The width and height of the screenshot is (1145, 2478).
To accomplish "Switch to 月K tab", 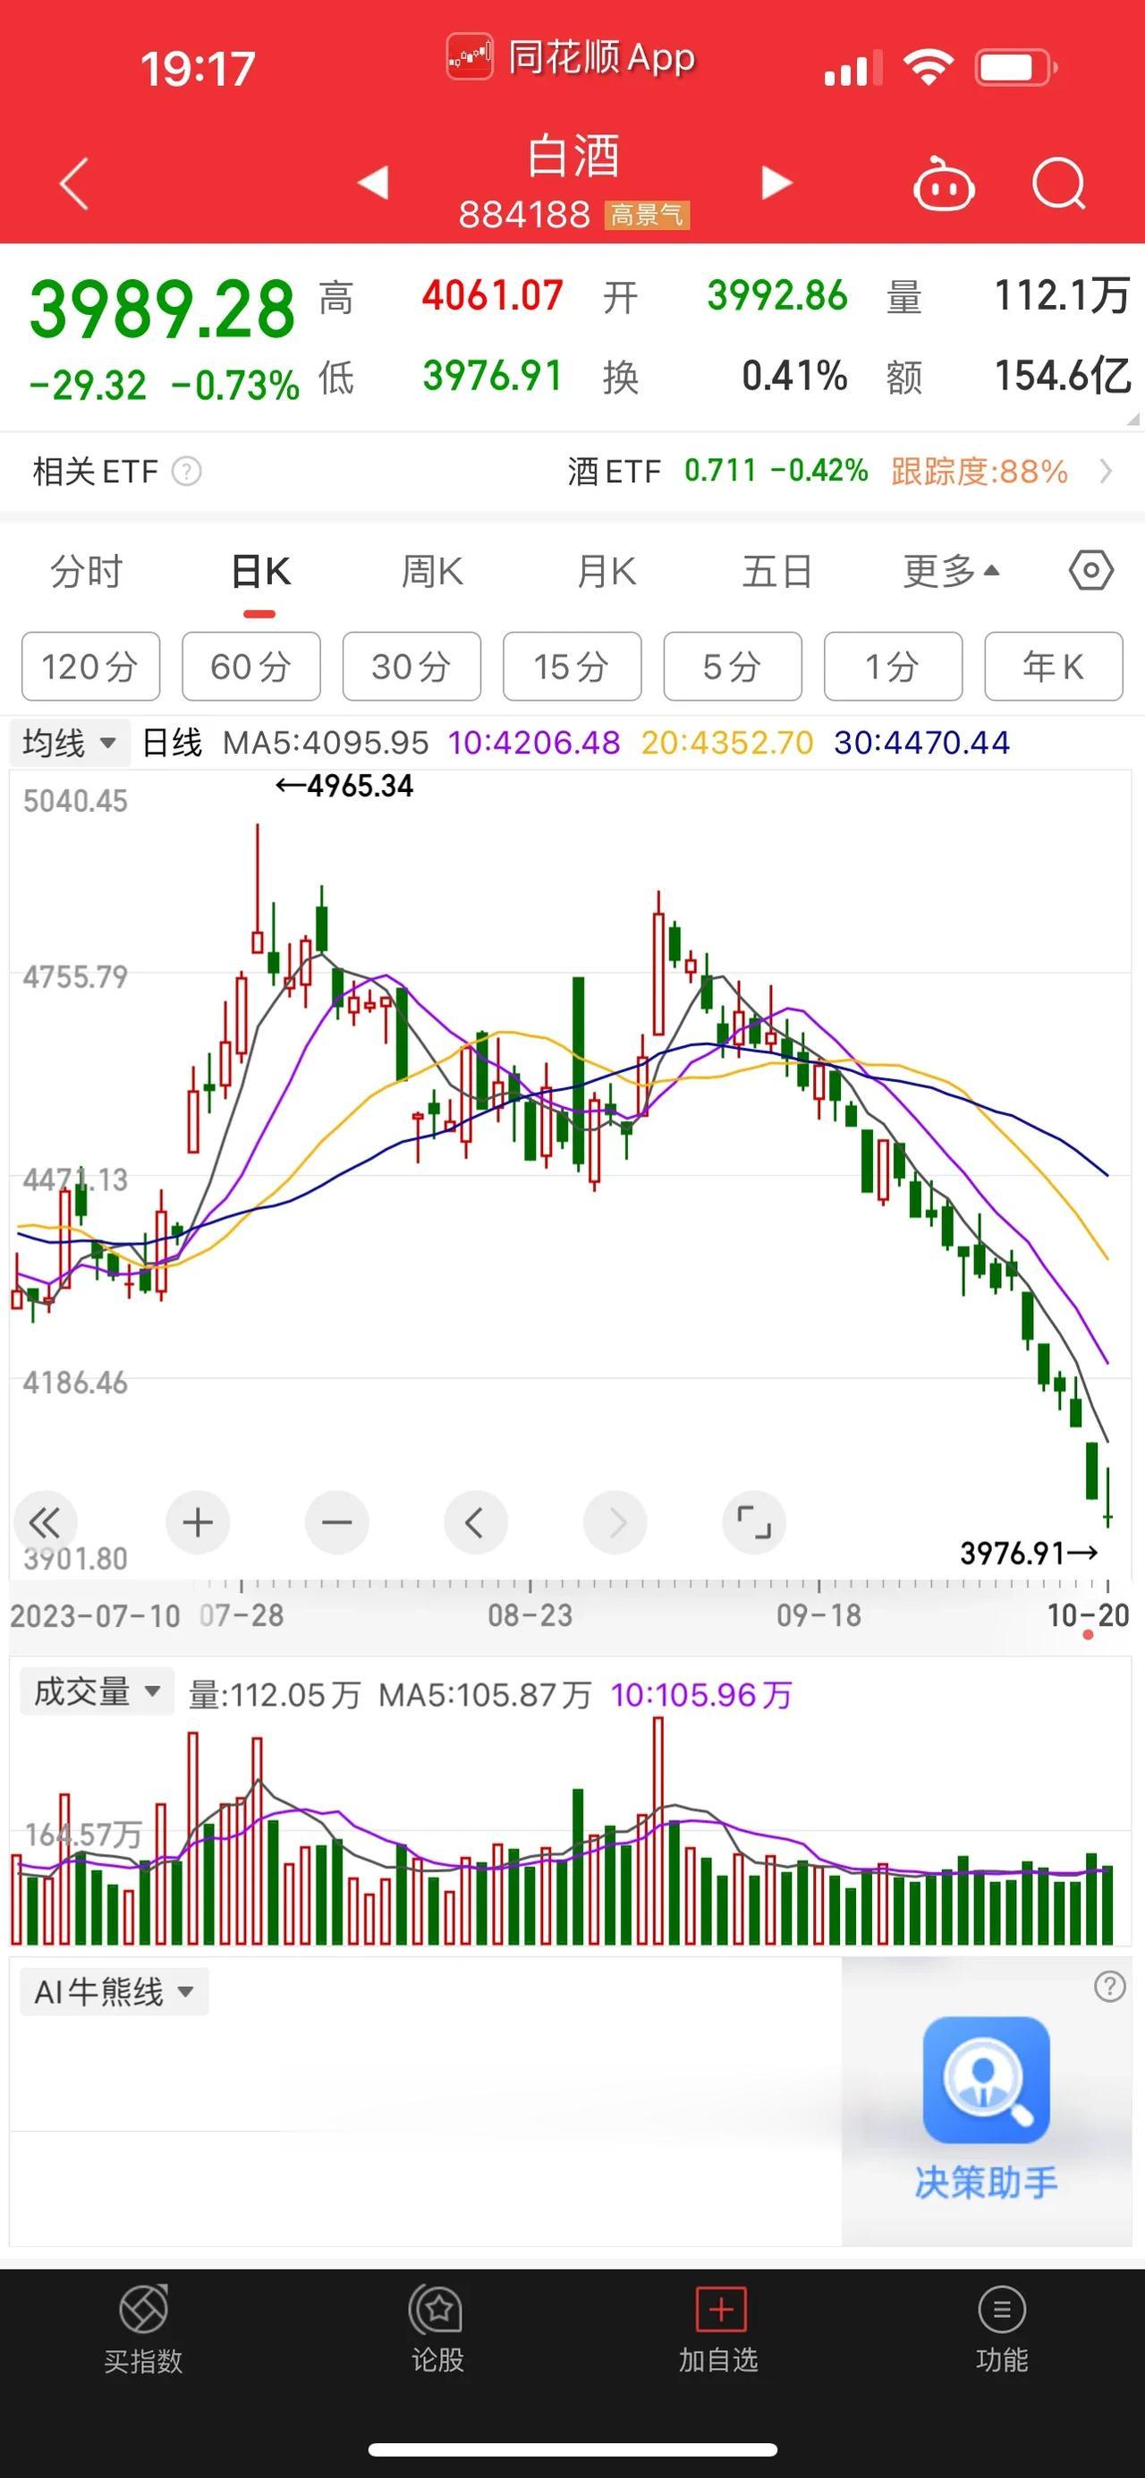I will point(606,572).
